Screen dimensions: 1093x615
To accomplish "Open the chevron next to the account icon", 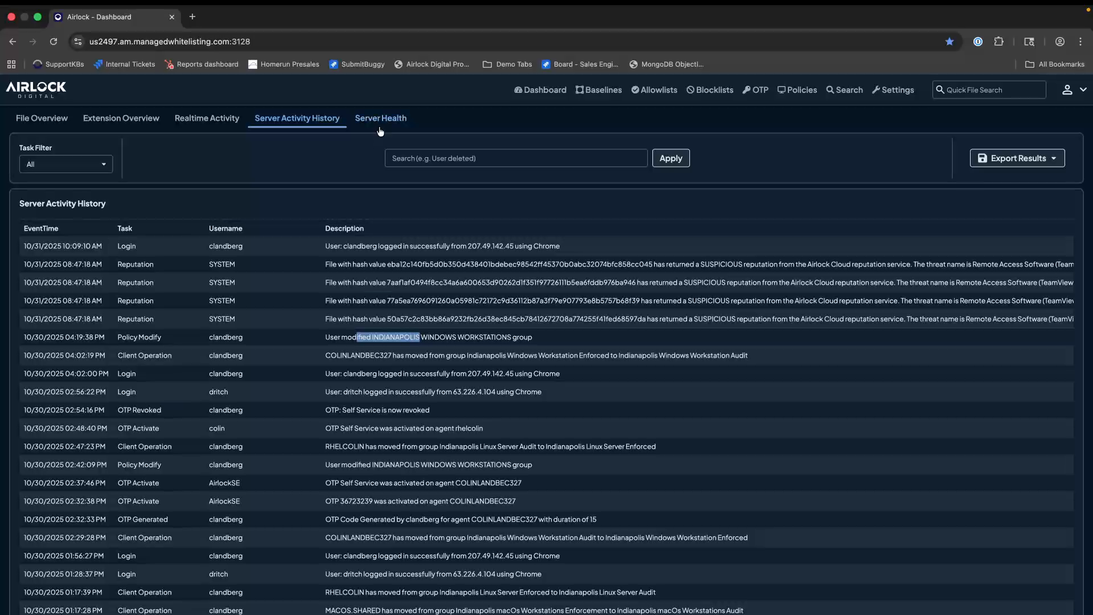I will point(1083,89).
